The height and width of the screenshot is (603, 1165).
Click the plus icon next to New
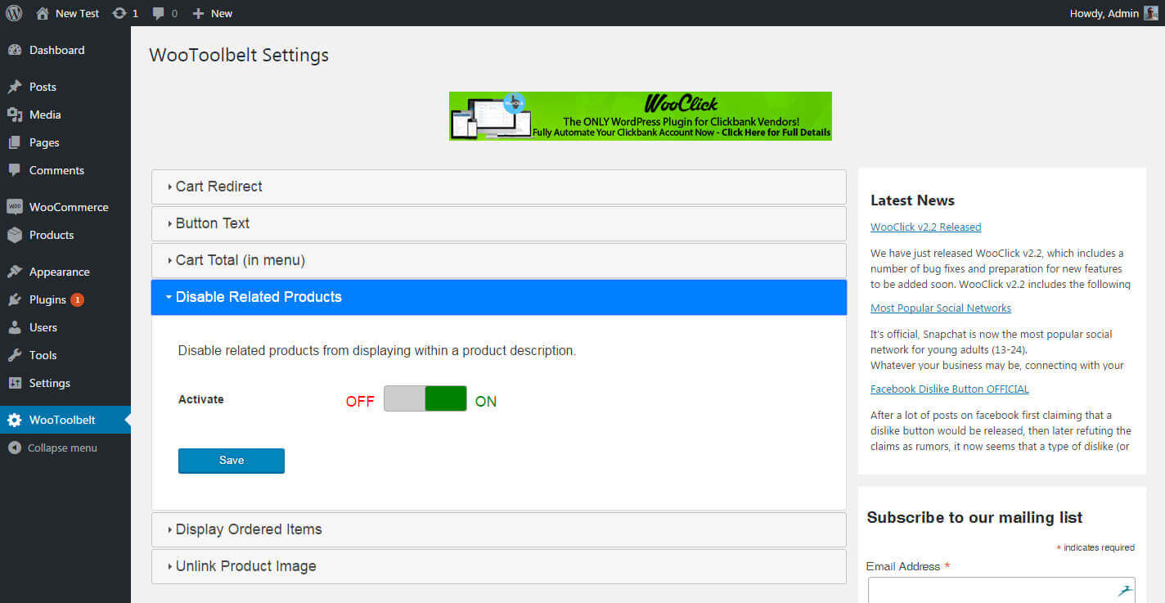click(198, 13)
